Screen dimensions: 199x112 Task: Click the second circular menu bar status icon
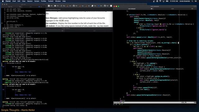tap(157, 1)
